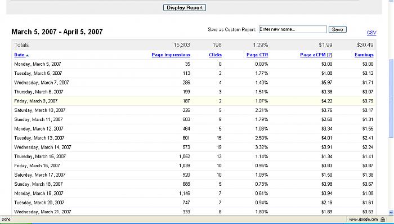394x224 pixels.
Task: Click the Save custom report button
Action: coord(338,29)
